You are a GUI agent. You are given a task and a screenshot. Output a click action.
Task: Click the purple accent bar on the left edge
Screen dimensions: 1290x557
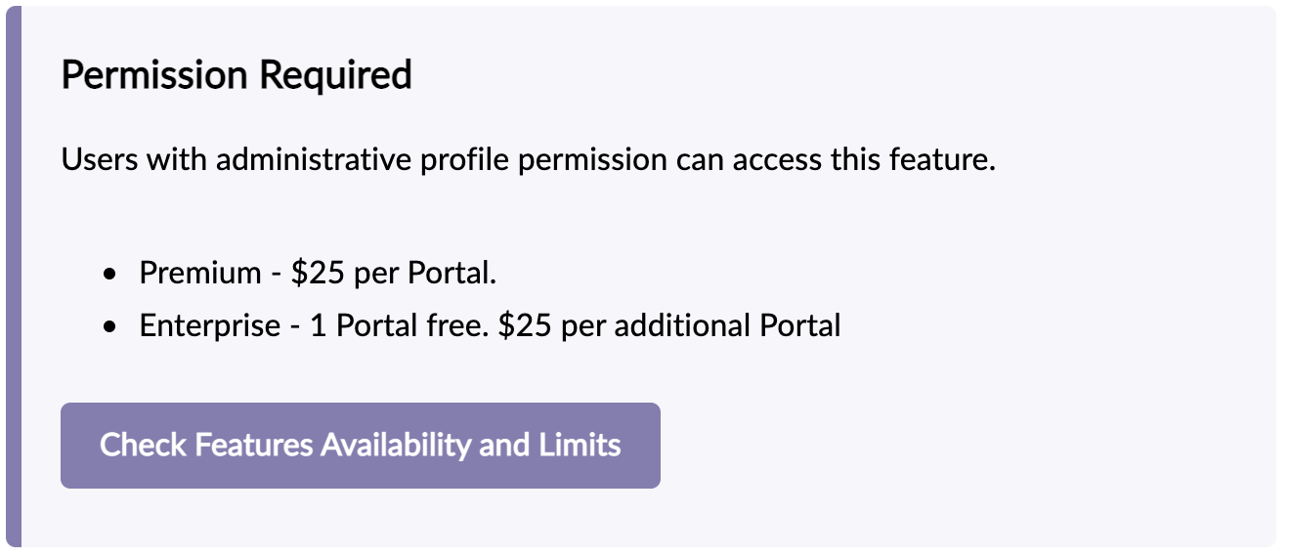[x=13, y=278]
